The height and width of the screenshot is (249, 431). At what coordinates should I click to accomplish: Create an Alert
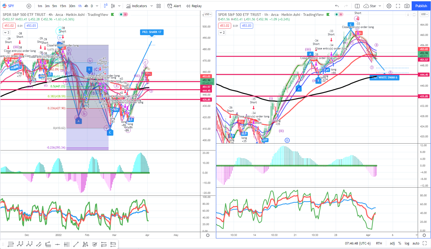(x=174, y=6)
